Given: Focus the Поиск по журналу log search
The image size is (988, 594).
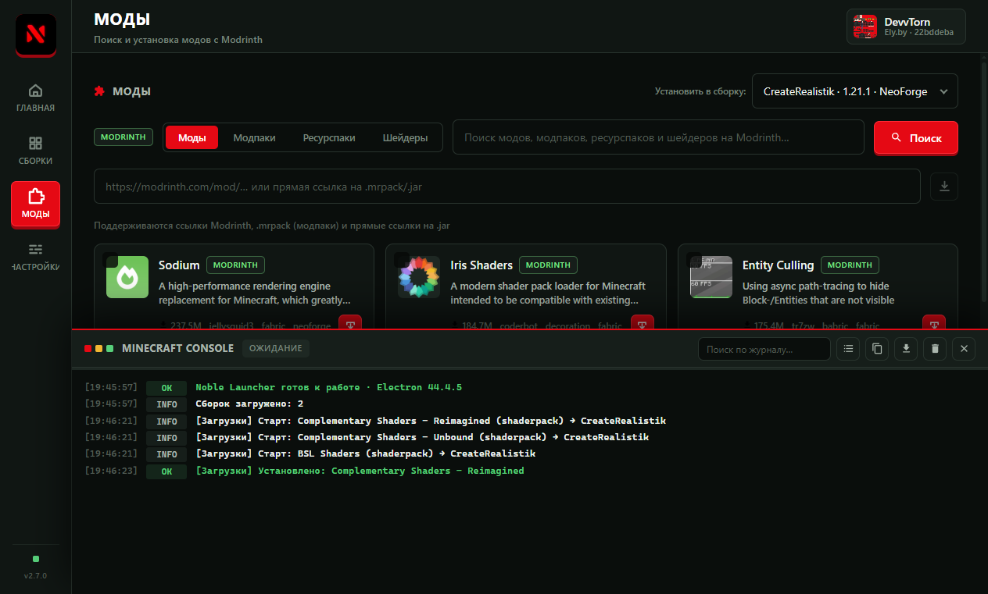Looking at the screenshot, I should click(x=764, y=349).
